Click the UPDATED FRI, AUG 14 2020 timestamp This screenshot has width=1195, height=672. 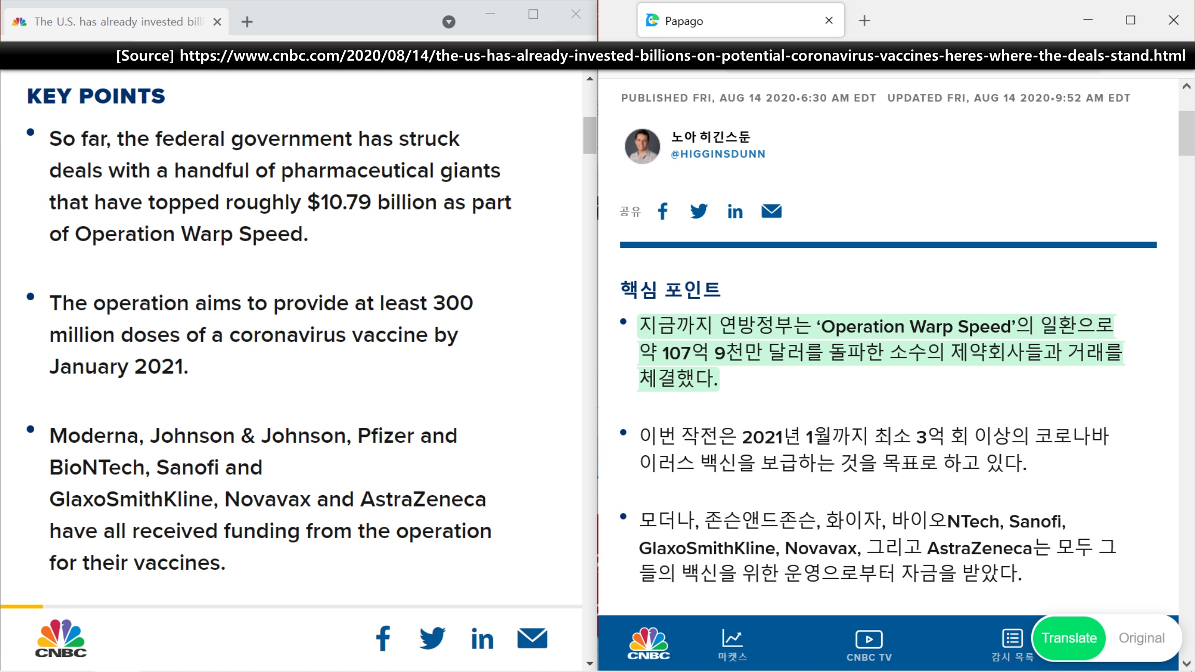(x=1008, y=98)
